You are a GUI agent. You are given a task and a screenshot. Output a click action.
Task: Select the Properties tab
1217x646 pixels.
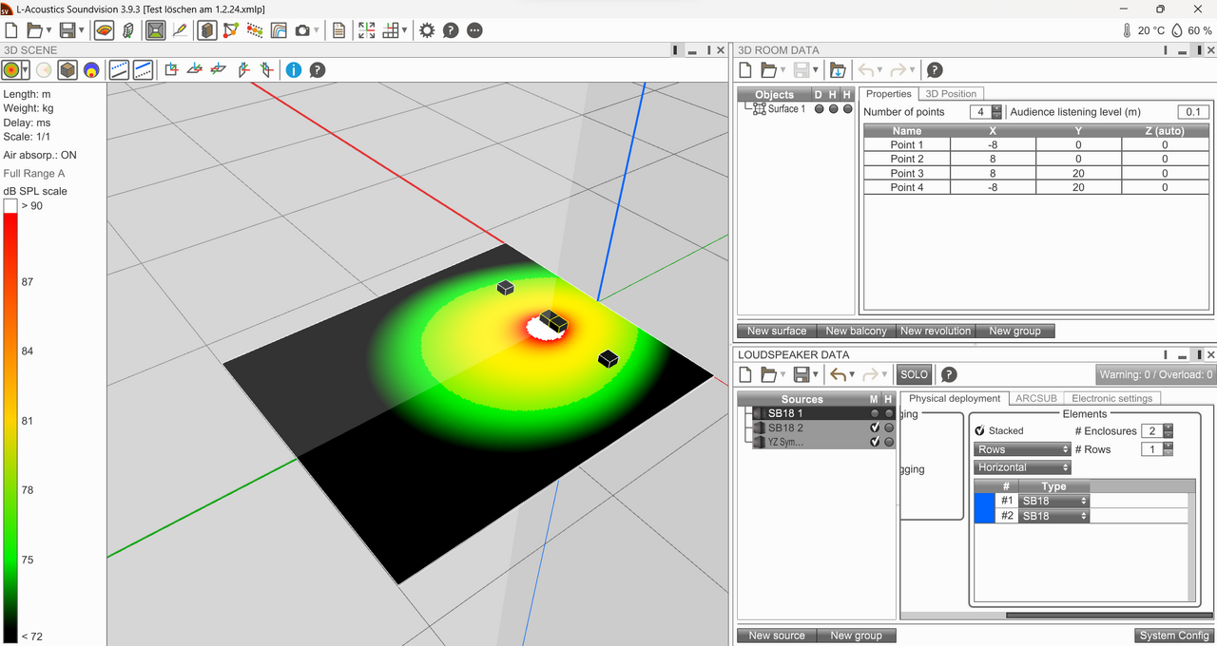pos(889,94)
